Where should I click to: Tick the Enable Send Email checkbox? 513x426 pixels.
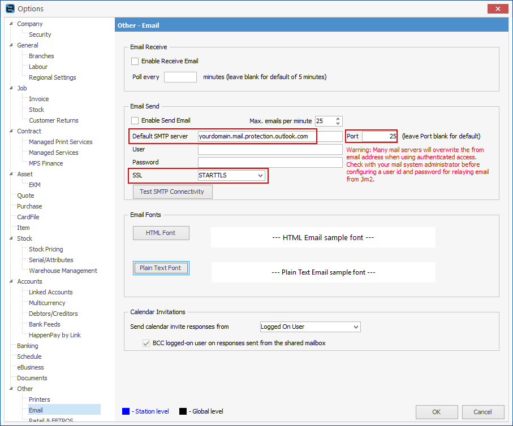135,121
